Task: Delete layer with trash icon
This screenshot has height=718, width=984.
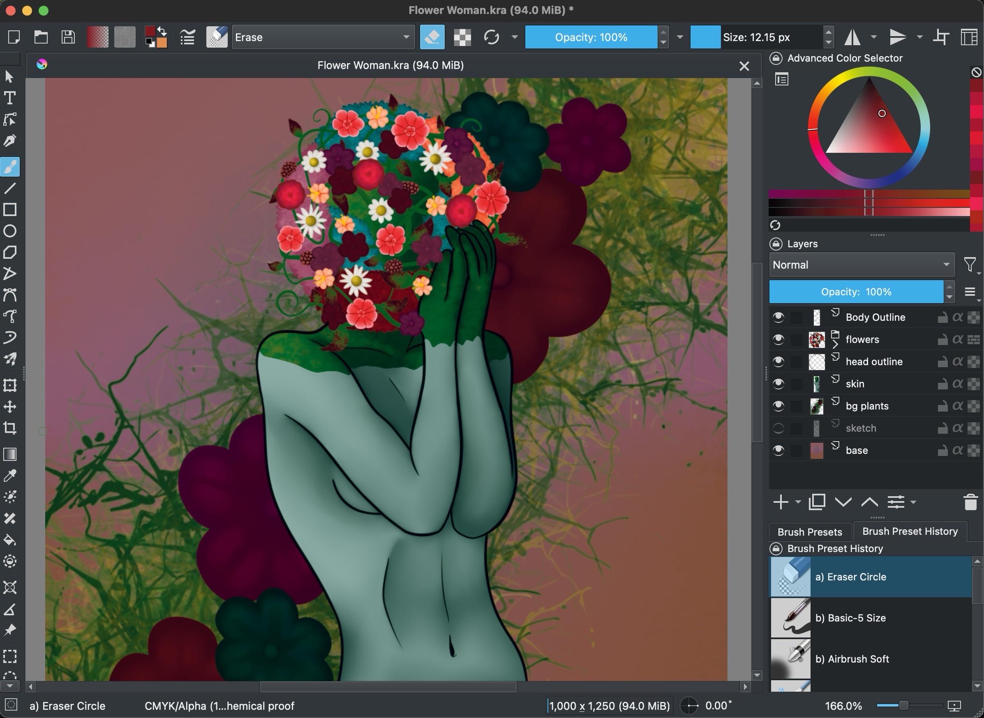Action: (970, 502)
